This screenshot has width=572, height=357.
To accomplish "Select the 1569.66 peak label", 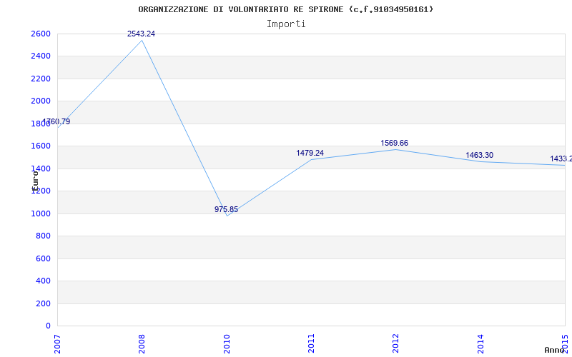I will pos(394,143).
